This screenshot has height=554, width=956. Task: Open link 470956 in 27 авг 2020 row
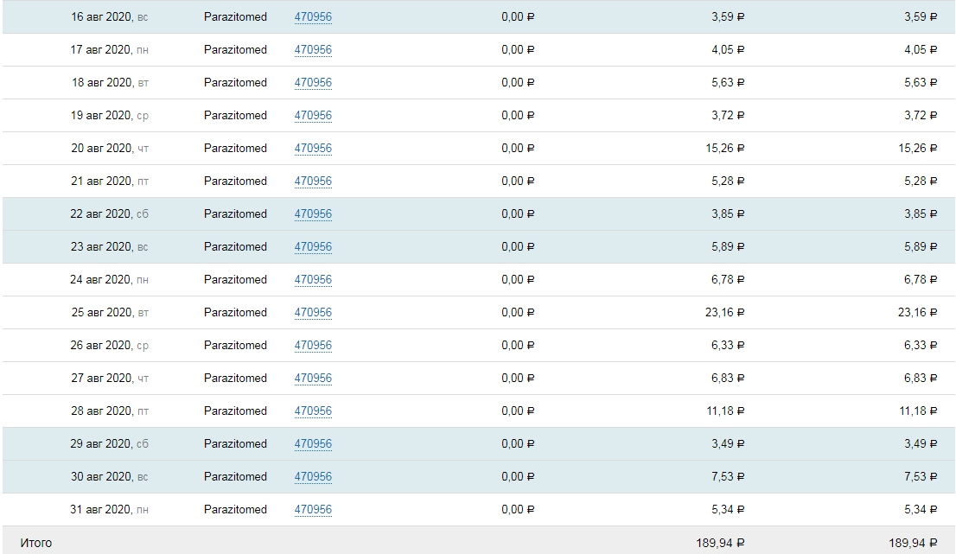click(313, 379)
